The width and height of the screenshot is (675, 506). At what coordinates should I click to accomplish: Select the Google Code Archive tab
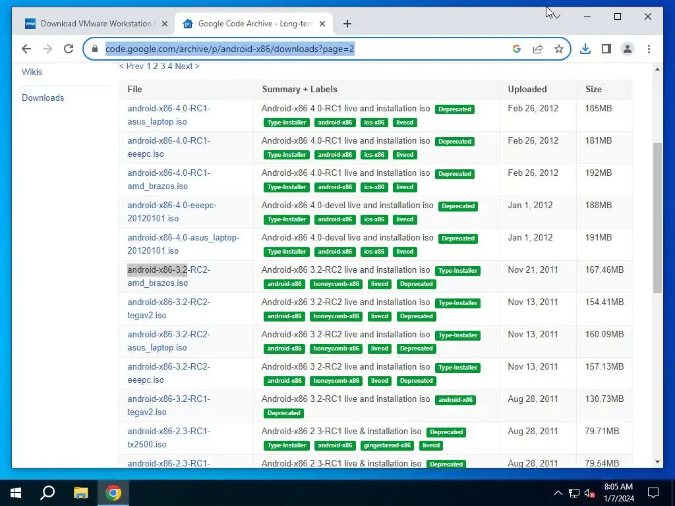(x=254, y=24)
